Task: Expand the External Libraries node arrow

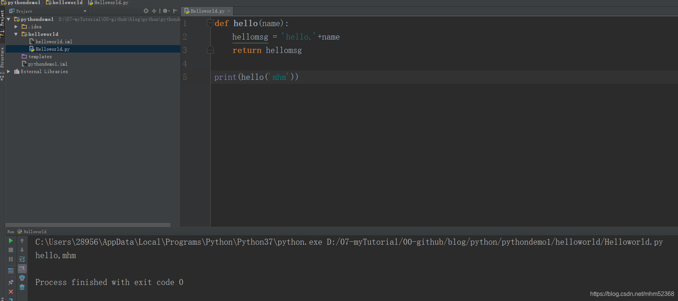Action: [x=9, y=71]
